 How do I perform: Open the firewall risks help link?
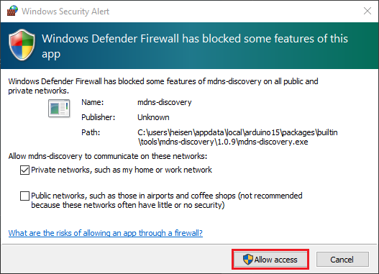coord(106,233)
